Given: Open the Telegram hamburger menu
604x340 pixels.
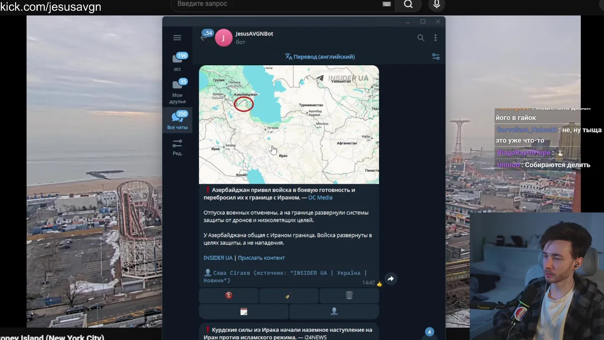Looking at the screenshot, I should [177, 38].
